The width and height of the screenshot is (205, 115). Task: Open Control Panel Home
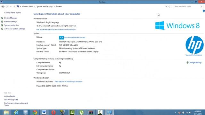click(x=12, y=13)
